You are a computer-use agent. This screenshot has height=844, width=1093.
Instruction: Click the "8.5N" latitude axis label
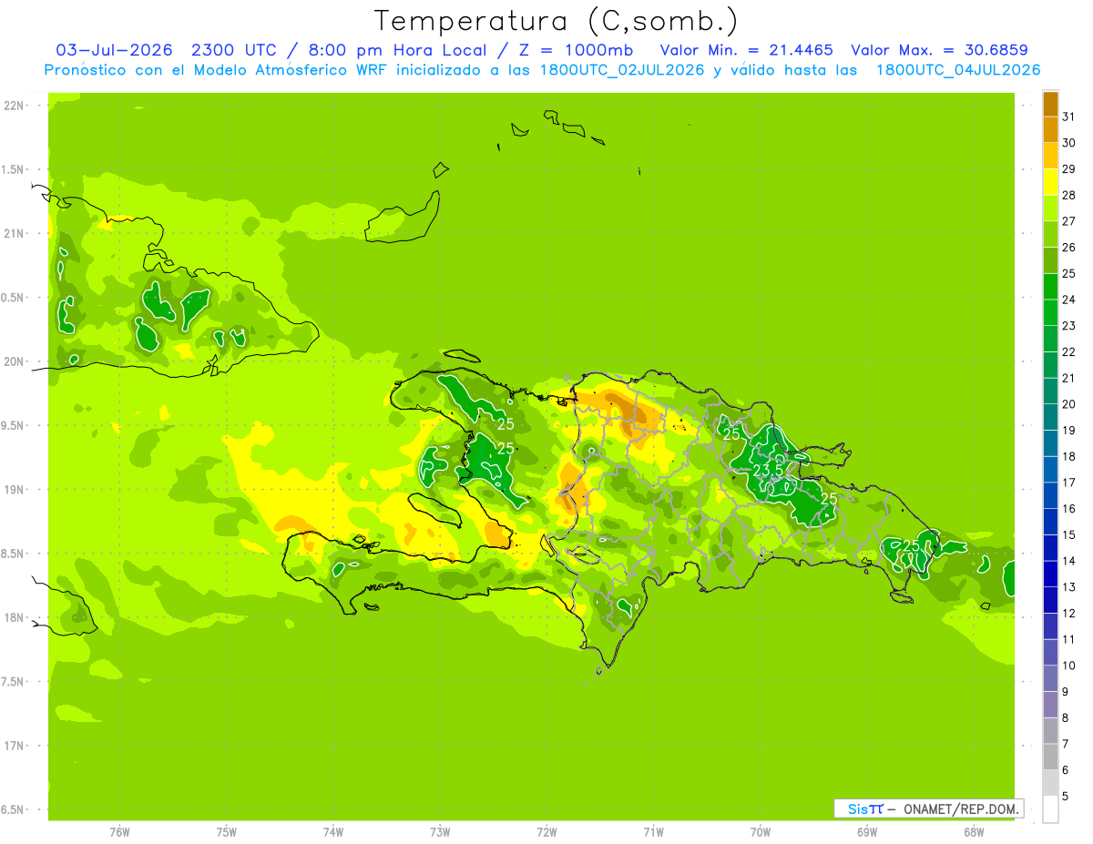pos(13,554)
